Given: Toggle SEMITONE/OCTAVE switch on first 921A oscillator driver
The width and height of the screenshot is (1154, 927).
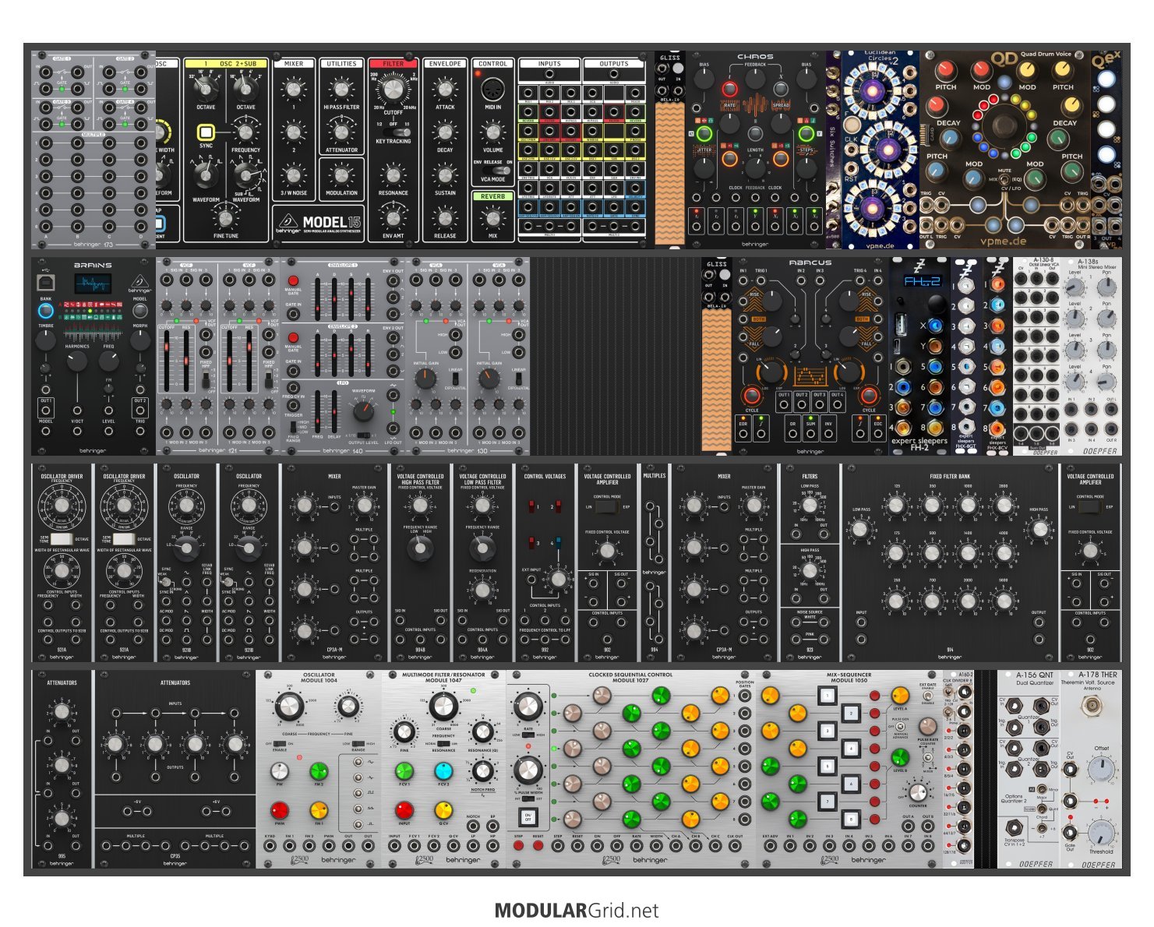Looking at the screenshot, I should tap(61, 538).
